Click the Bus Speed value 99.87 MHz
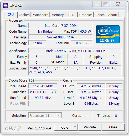The height and width of the screenshot is (136, 129). pos(43,98)
